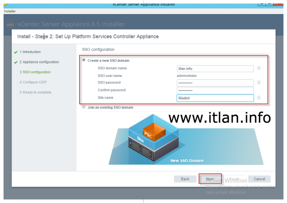
Task: Click the vm logo in installer header
Action: click(10, 24)
